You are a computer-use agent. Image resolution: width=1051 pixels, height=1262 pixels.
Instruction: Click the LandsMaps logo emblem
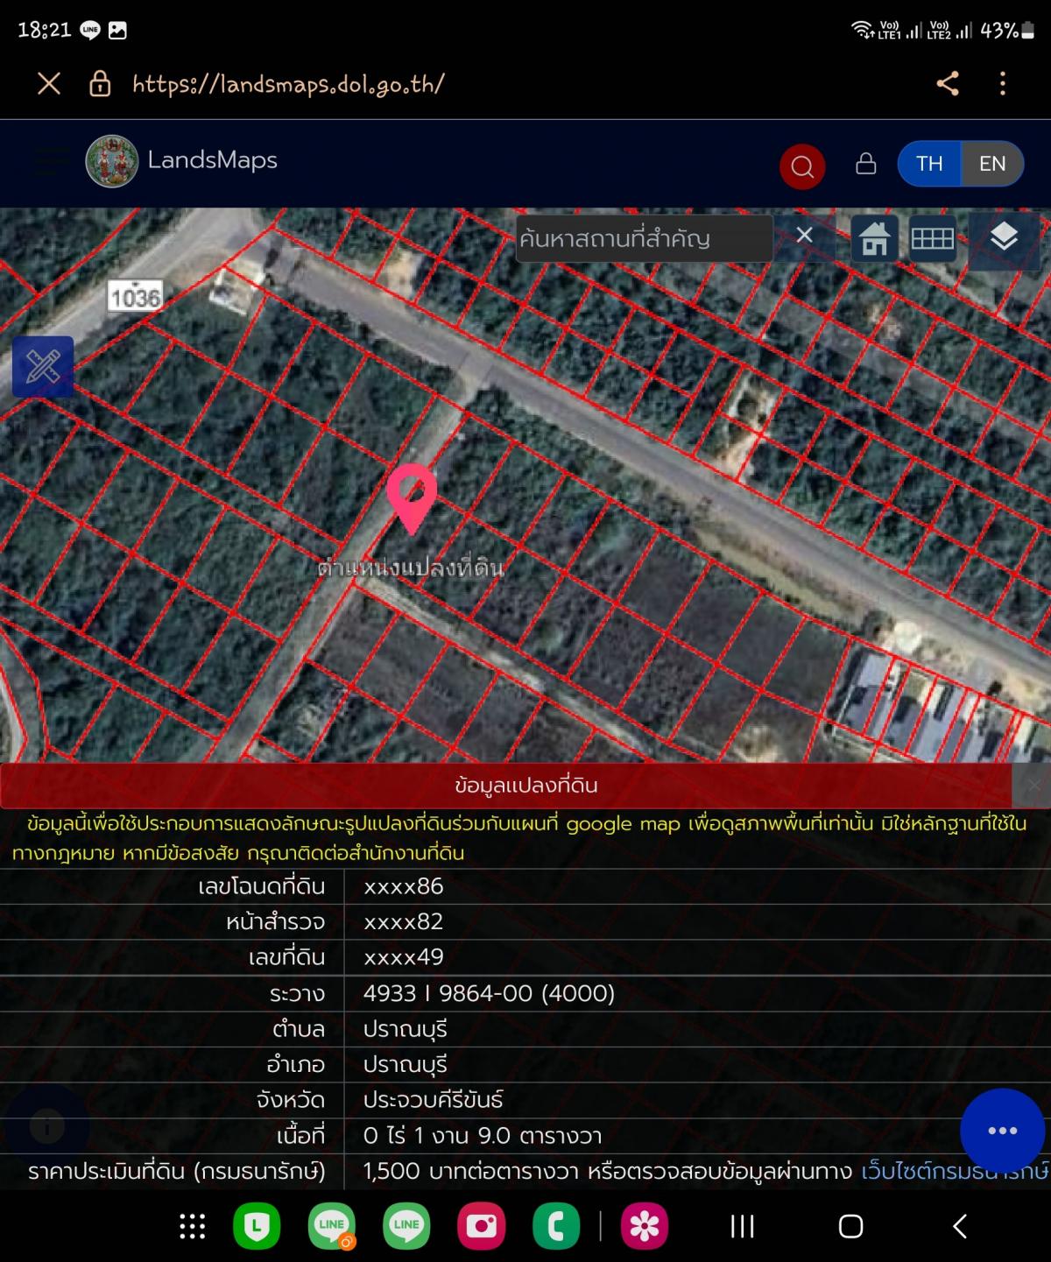point(111,161)
